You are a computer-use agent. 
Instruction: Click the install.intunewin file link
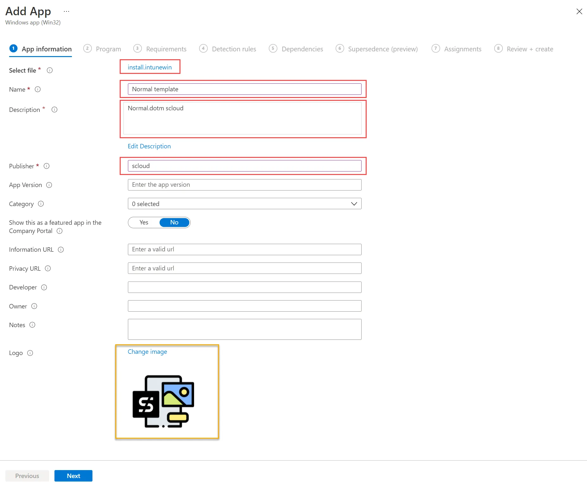(150, 67)
